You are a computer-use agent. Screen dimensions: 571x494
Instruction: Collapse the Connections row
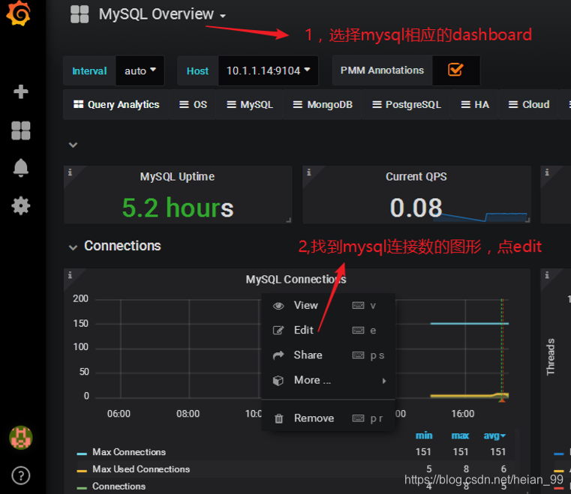point(73,247)
